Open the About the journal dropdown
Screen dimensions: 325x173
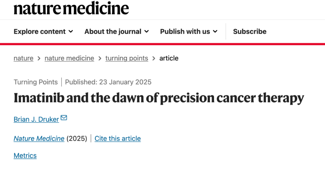pos(117,32)
